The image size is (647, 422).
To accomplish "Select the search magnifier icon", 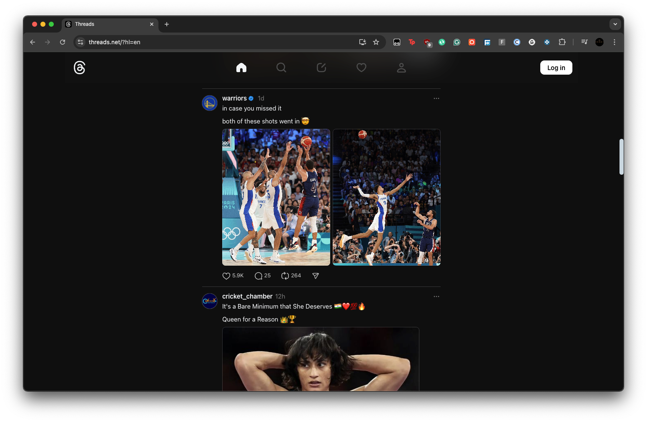I will click(281, 68).
